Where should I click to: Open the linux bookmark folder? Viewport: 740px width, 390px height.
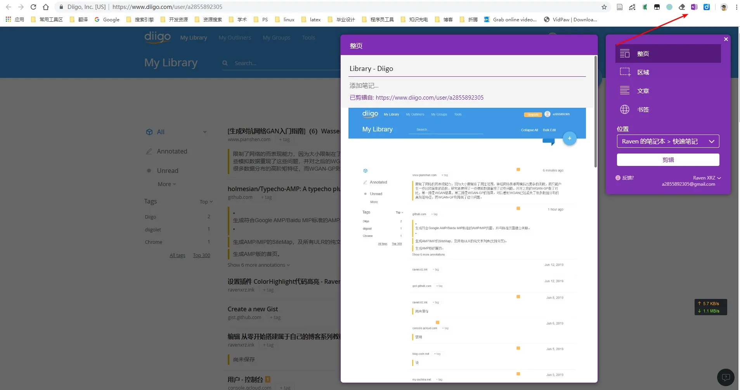pos(284,19)
